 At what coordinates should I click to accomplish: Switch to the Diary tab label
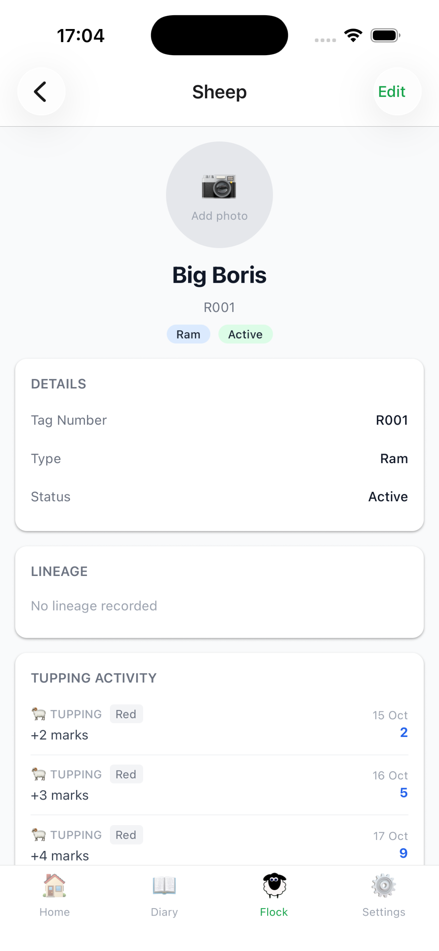[164, 912]
